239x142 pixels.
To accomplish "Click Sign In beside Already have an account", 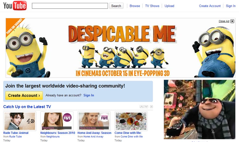I will [x=89, y=95].
